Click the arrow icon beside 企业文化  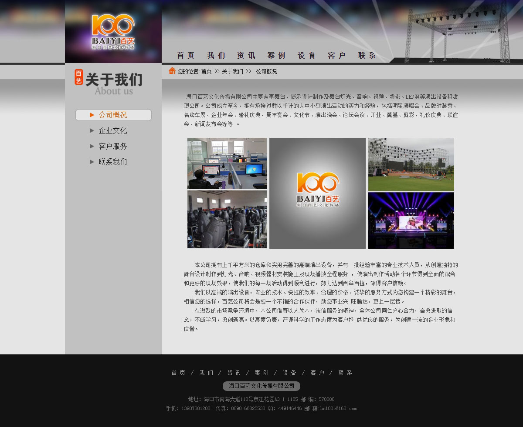(x=92, y=130)
